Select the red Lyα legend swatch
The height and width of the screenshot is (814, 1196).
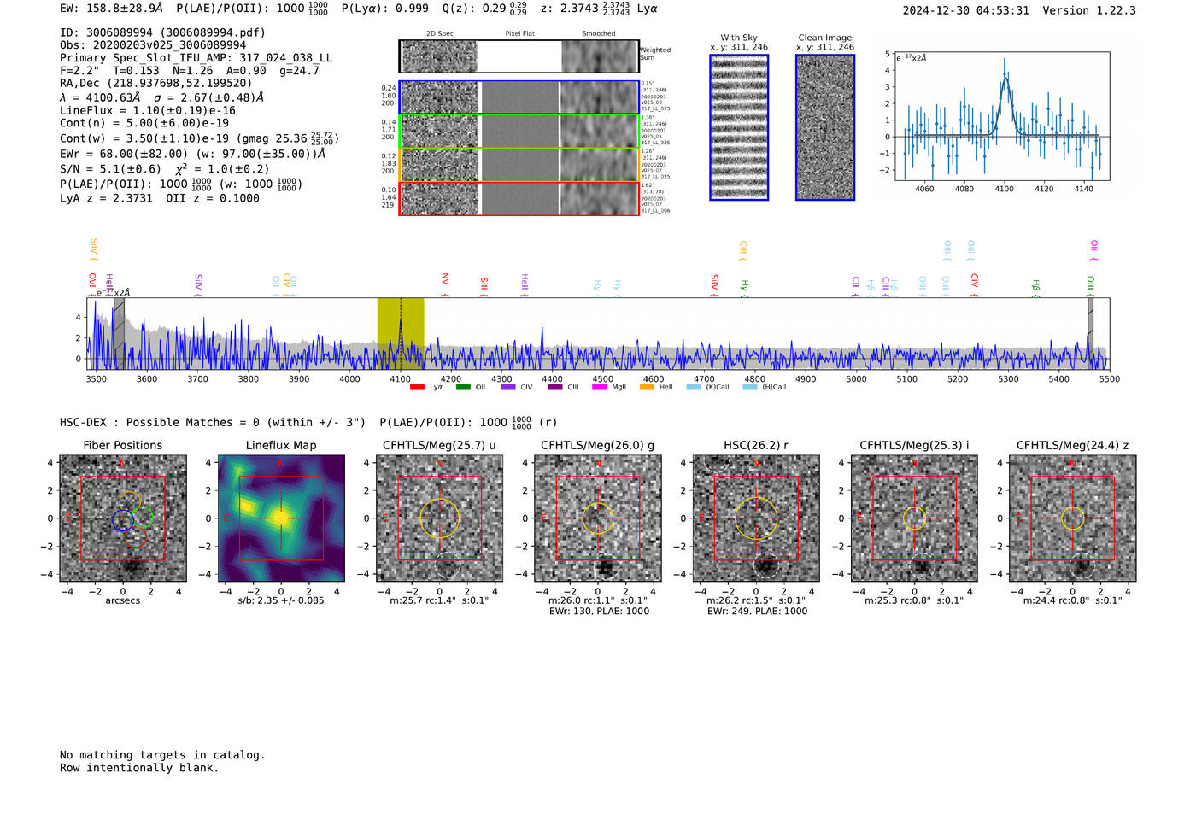point(417,388)
